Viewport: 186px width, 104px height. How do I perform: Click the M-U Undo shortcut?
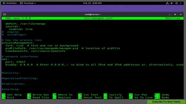(x=162, y=95)
